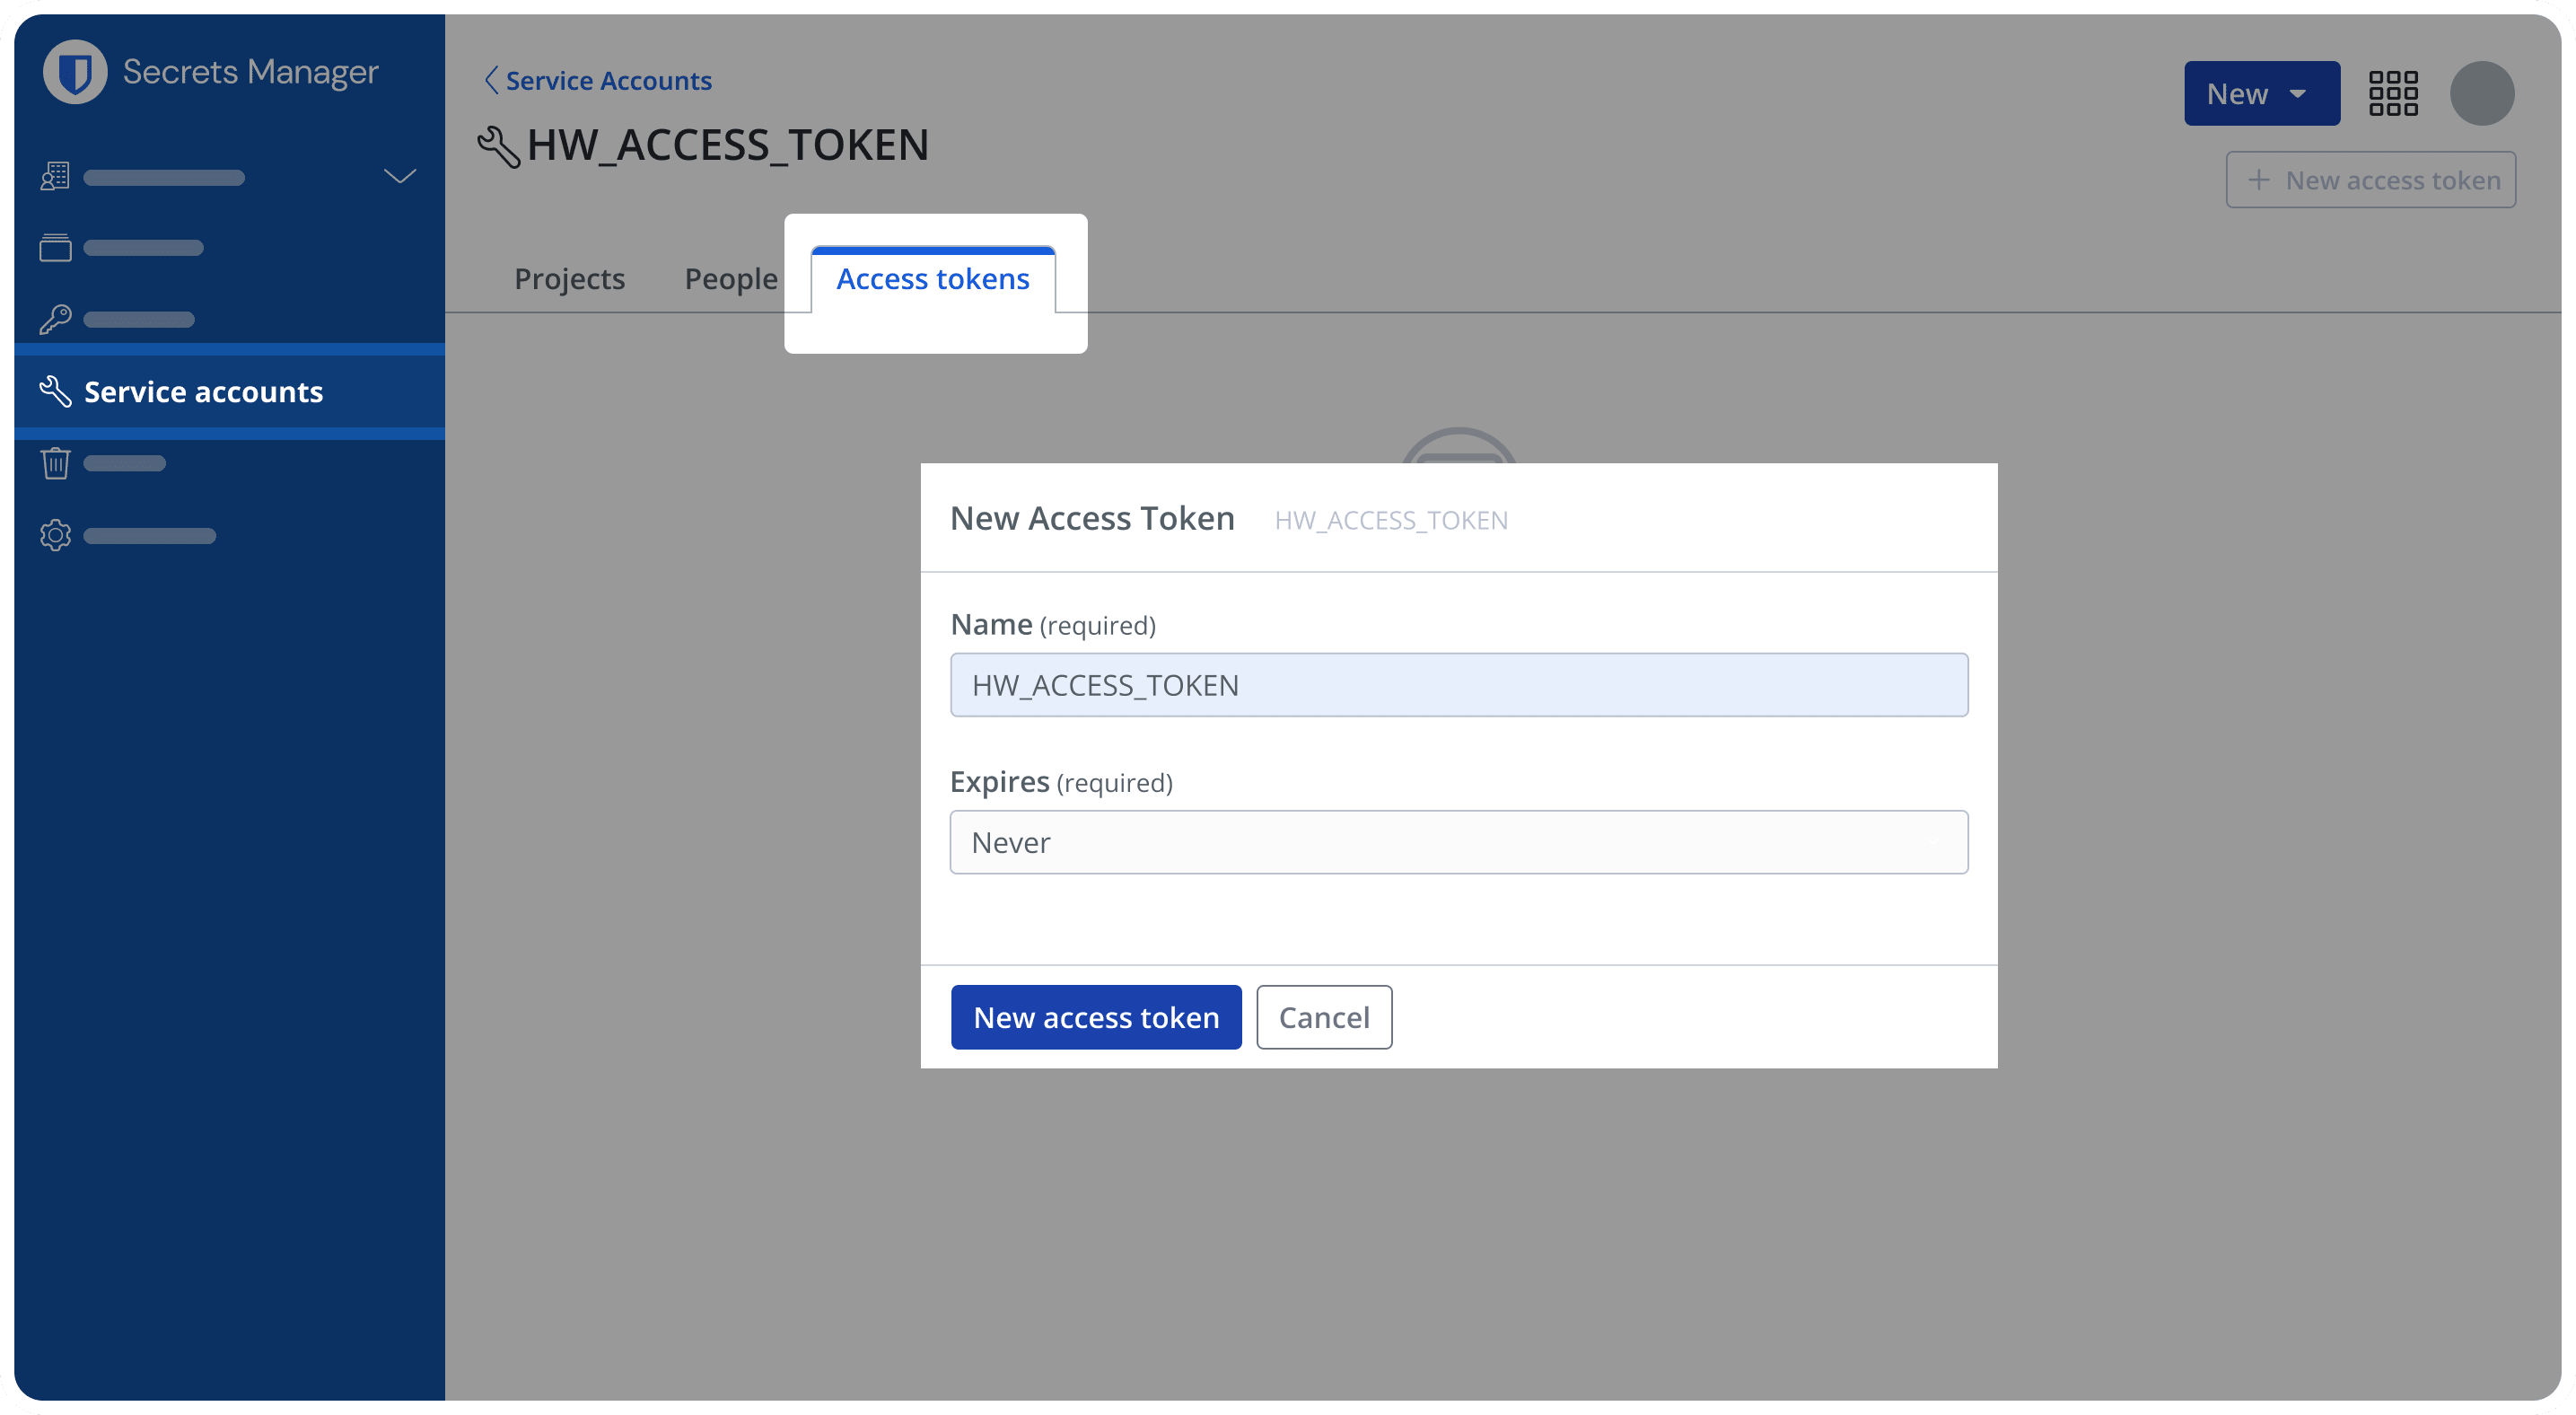Click the plus icon in New access token

[x=2258, y=180]
